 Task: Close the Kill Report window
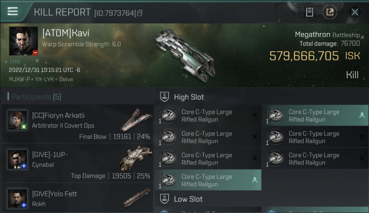click(355, 12)
